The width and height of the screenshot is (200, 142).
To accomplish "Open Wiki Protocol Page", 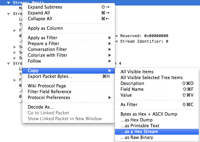I will pyautogui.click(x=68, y=86).
